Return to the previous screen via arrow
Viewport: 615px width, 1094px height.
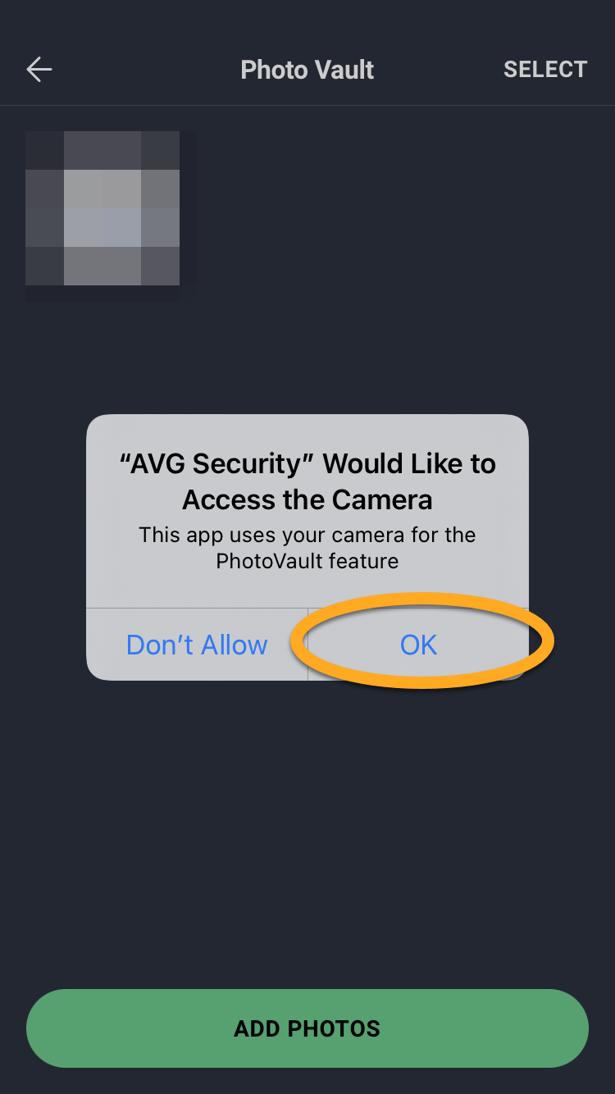click(x=39, y=70)
